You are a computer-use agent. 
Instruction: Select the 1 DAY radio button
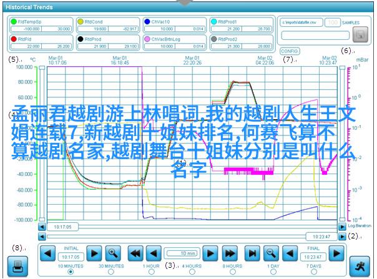[x=273, y=272]
